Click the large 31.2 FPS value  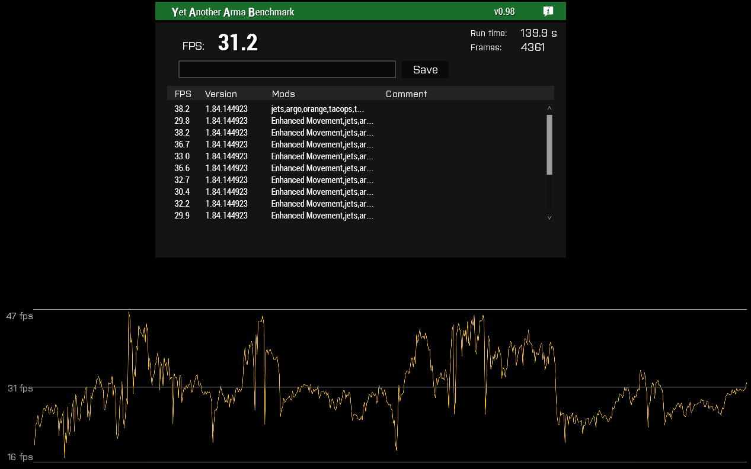238,43
